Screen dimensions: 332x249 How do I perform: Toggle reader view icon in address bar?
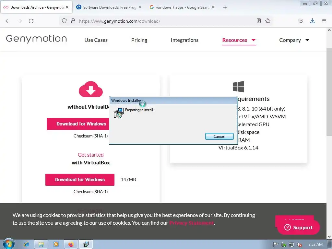pos(258,21)
